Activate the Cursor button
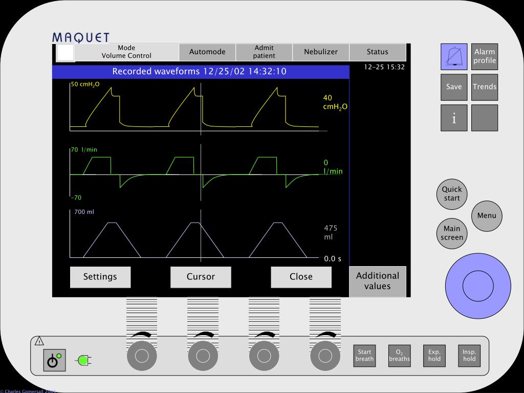The image size is (524, 393). pos(201,277)
